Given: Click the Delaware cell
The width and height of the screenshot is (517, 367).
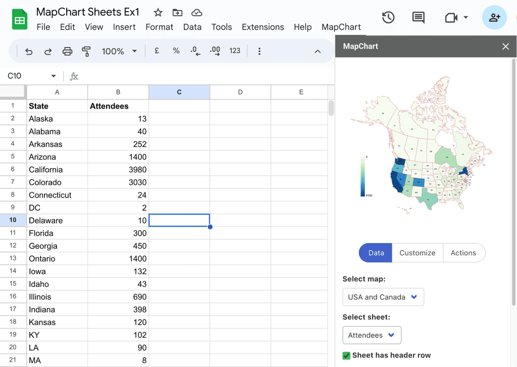Looking at the screenshot, I should 57,220.
